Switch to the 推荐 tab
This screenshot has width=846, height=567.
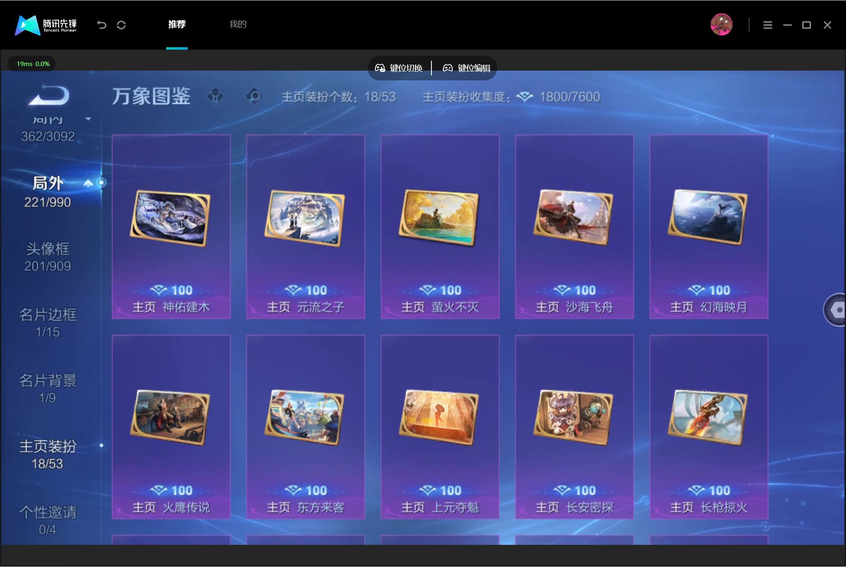[x=177, y=24]
